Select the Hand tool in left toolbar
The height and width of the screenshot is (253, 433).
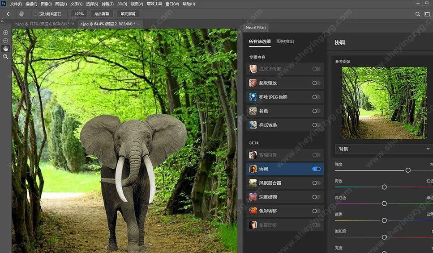5,49
